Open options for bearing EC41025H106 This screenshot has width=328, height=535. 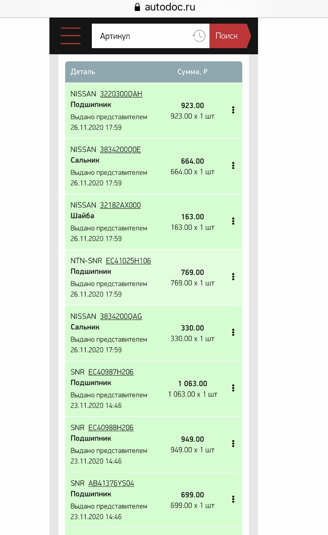tap(234, 277)
